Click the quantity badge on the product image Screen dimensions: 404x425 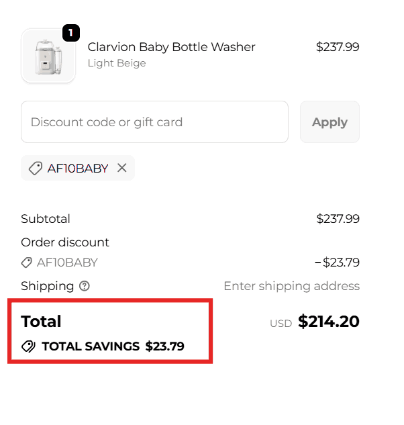point(70,32)
